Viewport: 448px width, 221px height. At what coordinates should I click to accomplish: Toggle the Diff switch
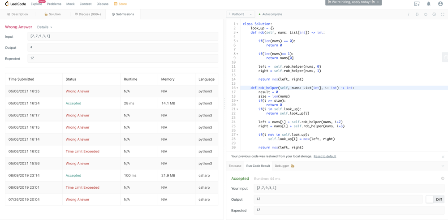click(435, 199)
